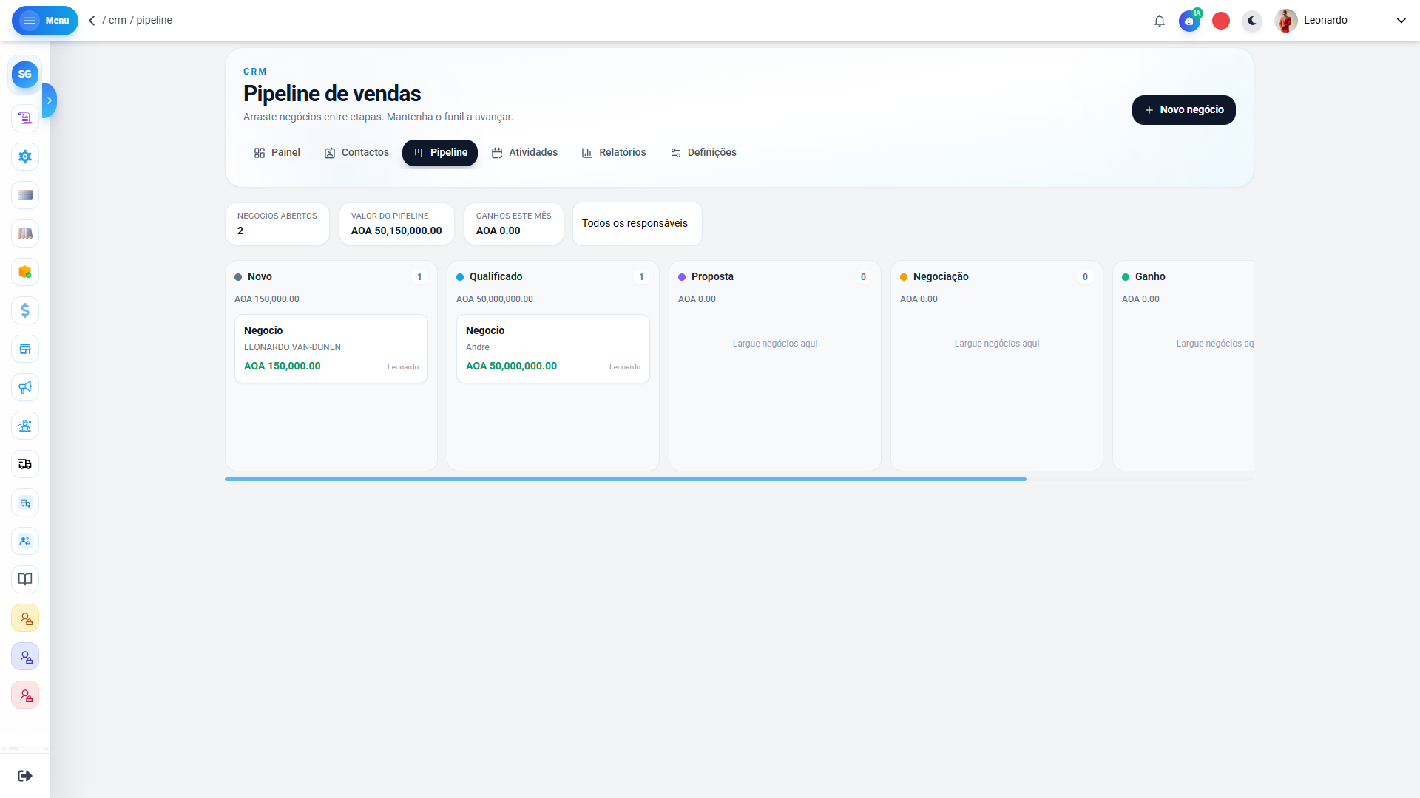Open the dollar sign finance sidebar icon

click(x=25, y=310)
